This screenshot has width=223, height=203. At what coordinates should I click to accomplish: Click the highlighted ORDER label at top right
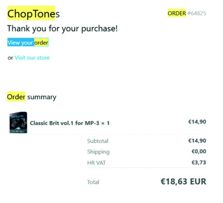(177, 13)
